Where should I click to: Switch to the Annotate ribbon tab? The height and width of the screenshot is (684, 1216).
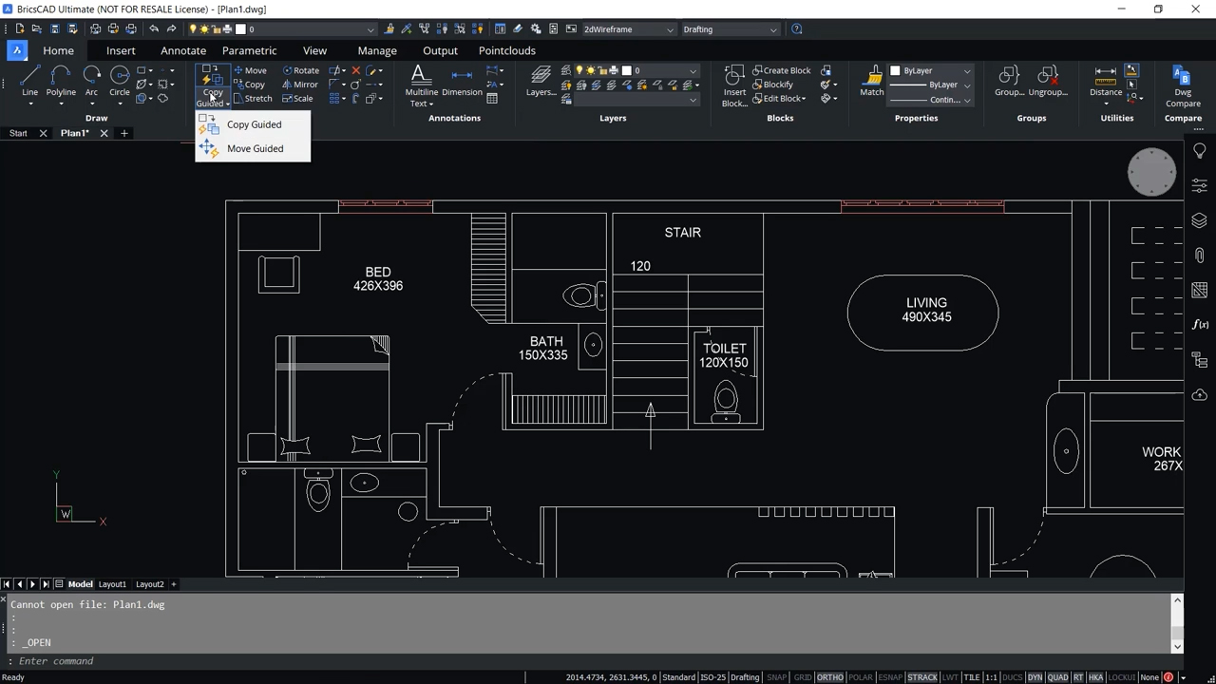click(182, 50)
